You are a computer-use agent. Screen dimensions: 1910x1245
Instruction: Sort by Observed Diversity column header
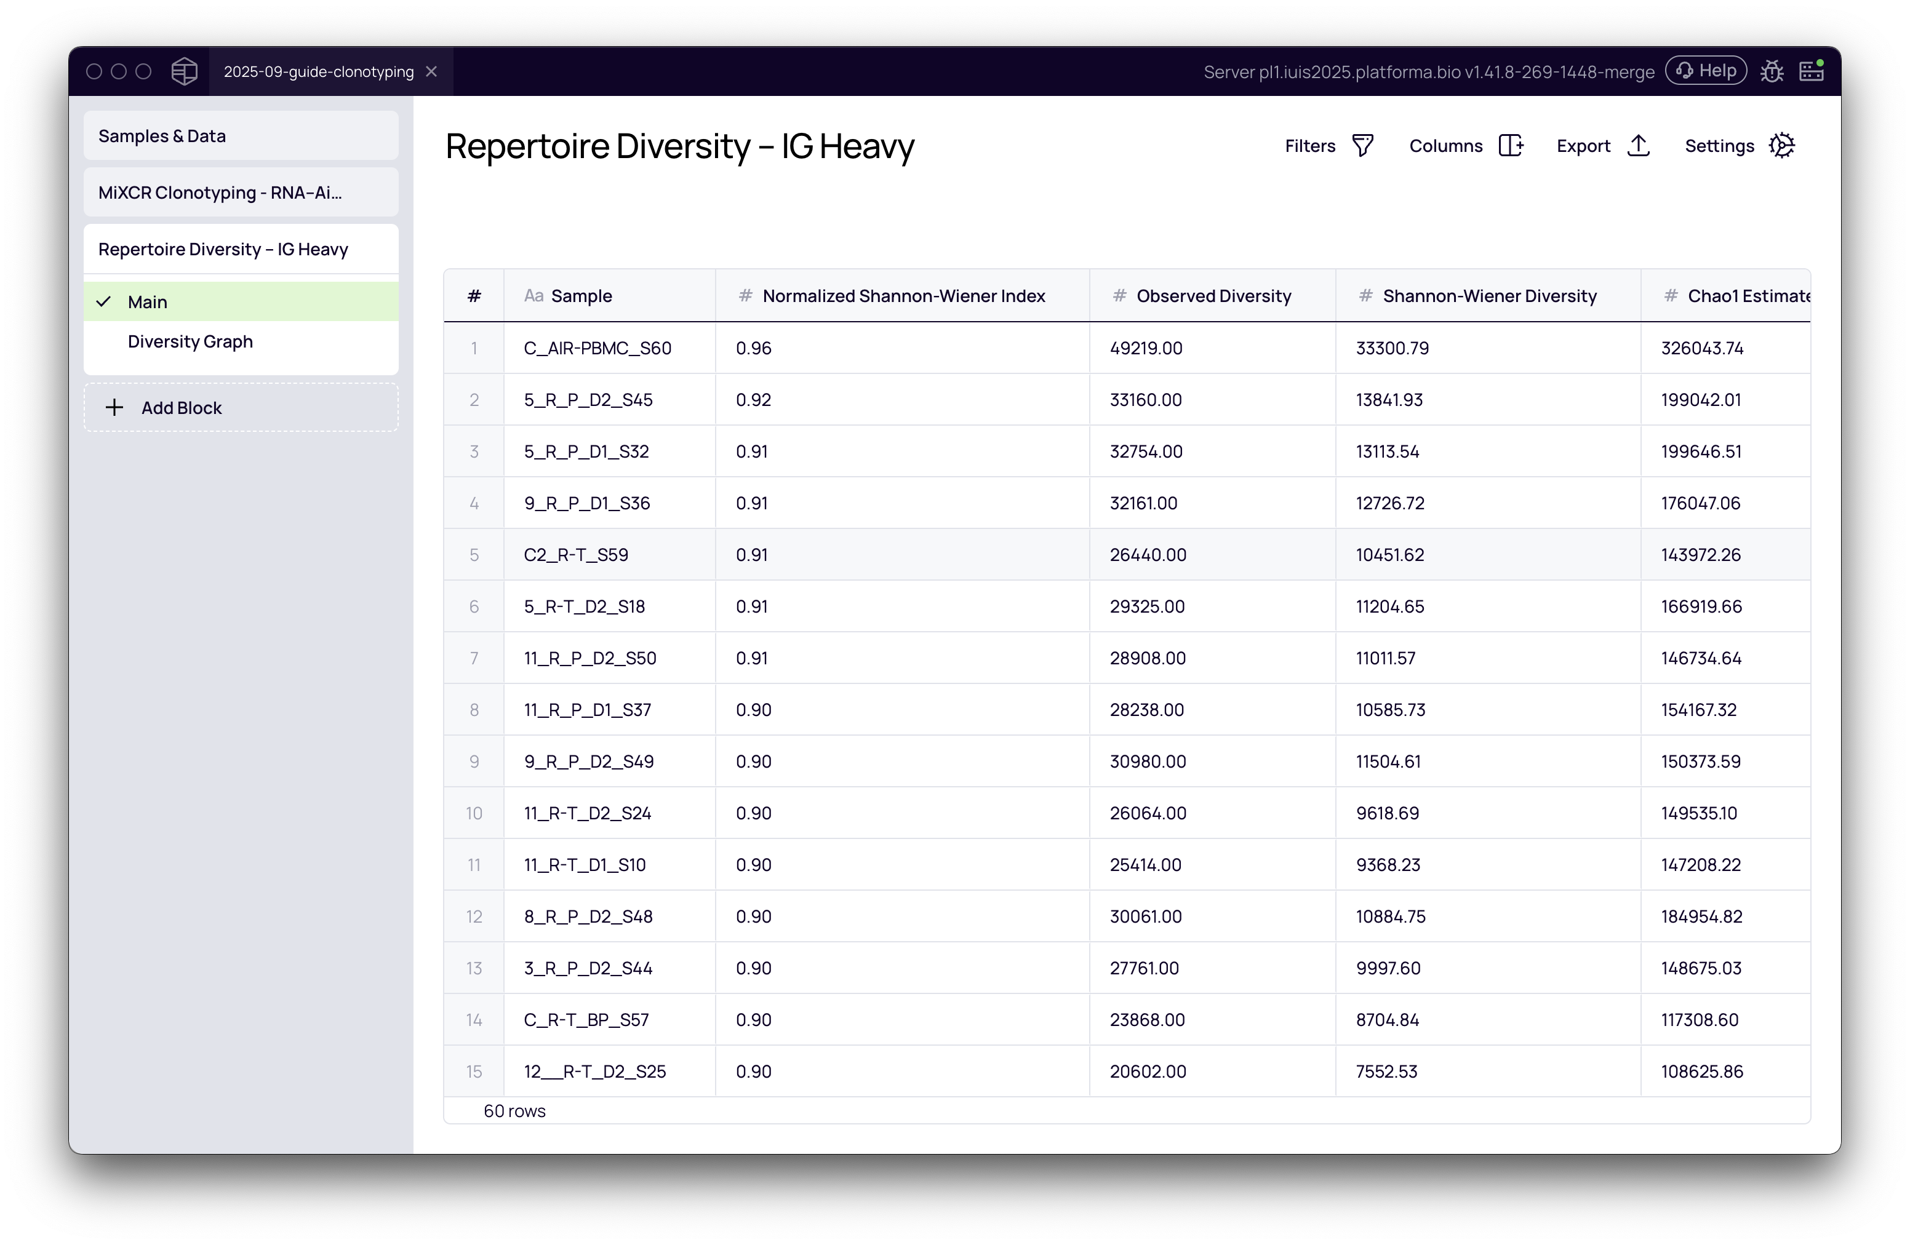[1213, 296]
